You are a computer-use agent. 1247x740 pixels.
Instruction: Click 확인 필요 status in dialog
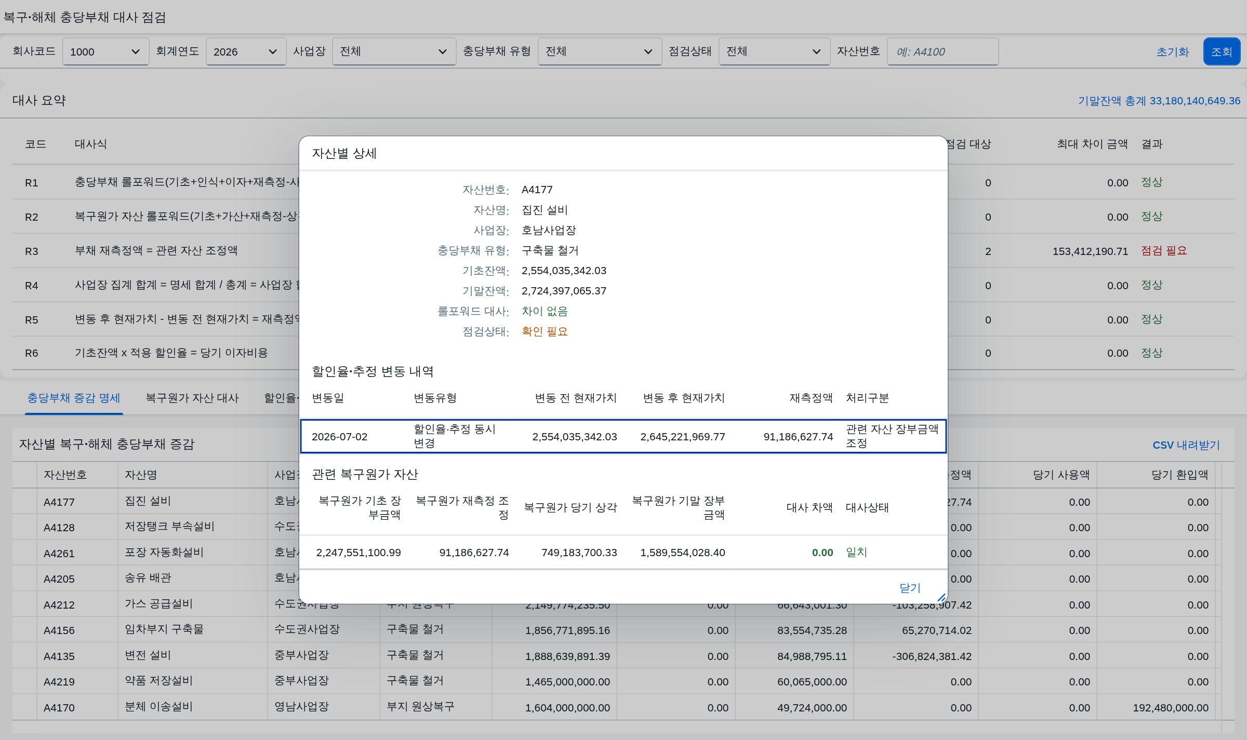point(545,331)
